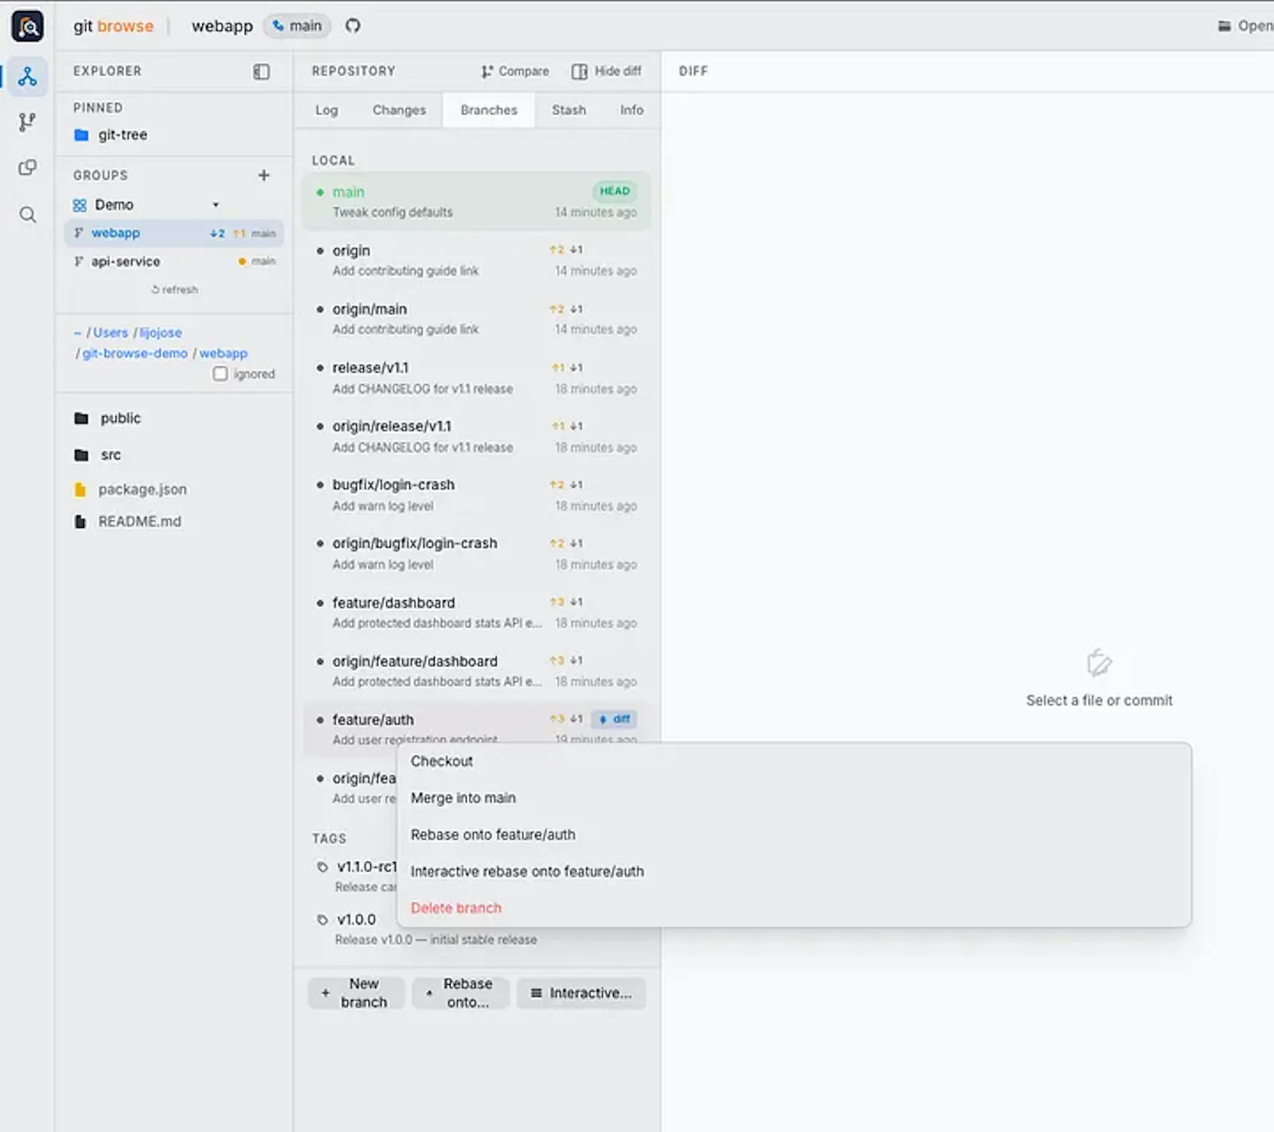Choose Delete branch menu item
Viewport: 1274px width, 1132px height.
click(794, 908)
